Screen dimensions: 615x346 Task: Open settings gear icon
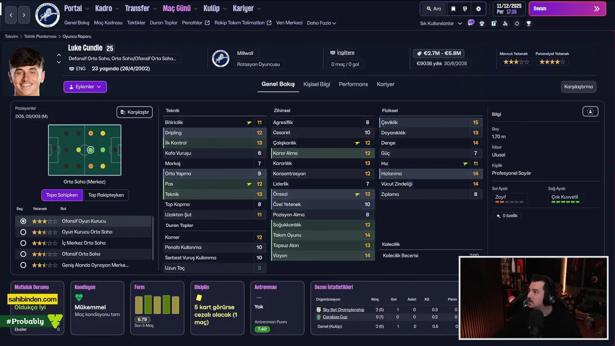479,9
